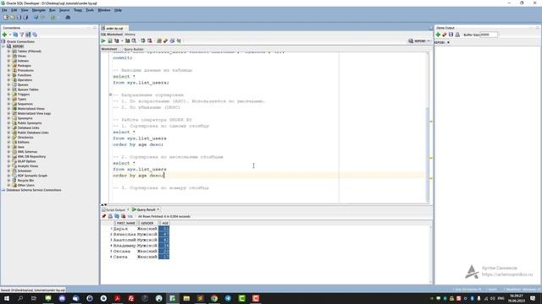This screenshot has height=304, width=542.
Task: Click Run Script icon in worksheet toolbar
Action: click(x=110, y=41)
